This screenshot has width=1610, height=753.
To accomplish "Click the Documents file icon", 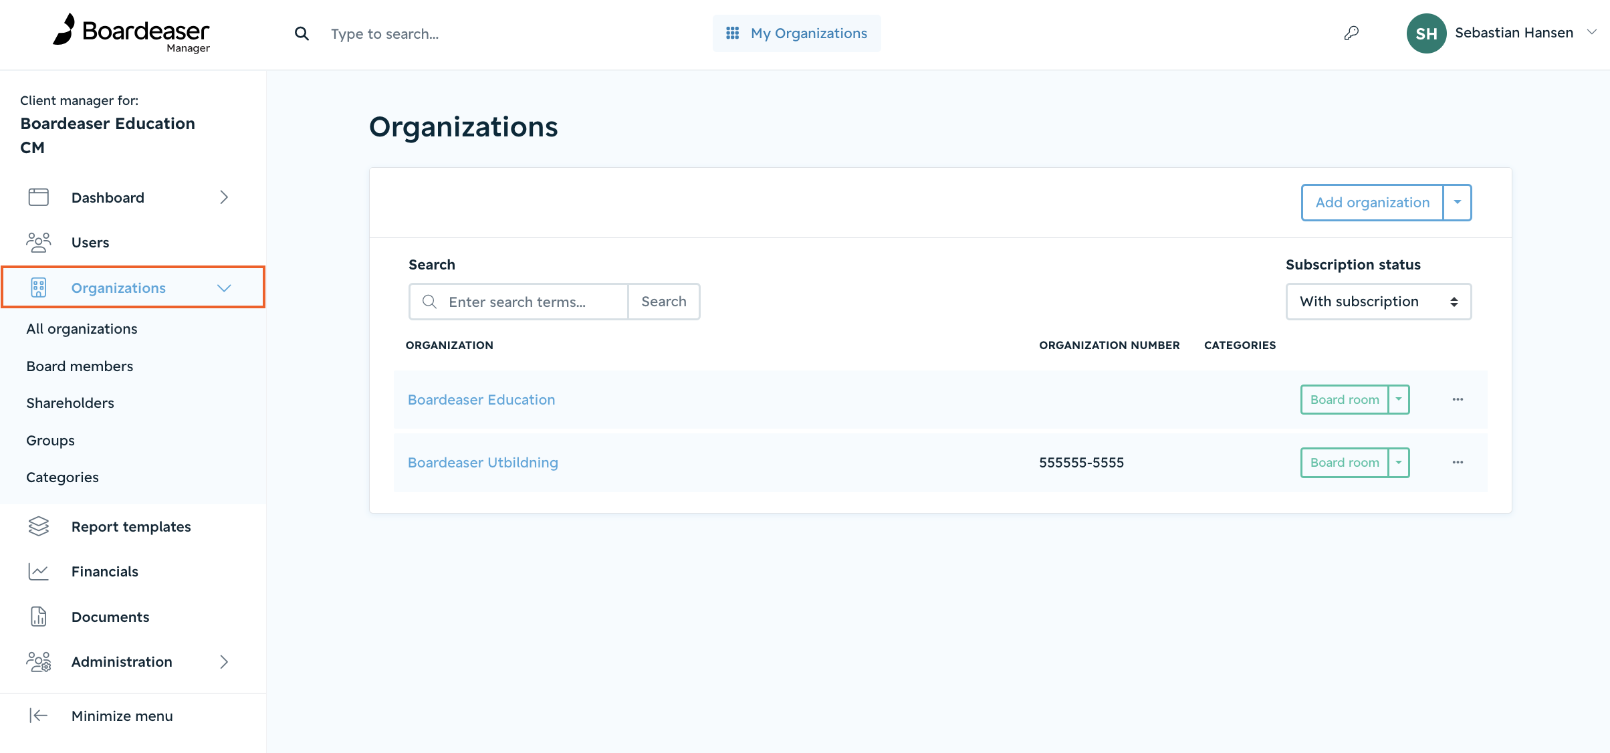I will pos(39,617).
